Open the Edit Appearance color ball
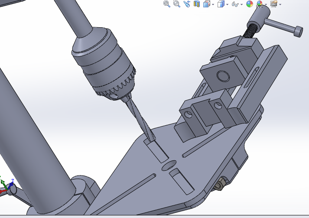Image resolution: width=309 pixels, height=218 pixels. 250,4
